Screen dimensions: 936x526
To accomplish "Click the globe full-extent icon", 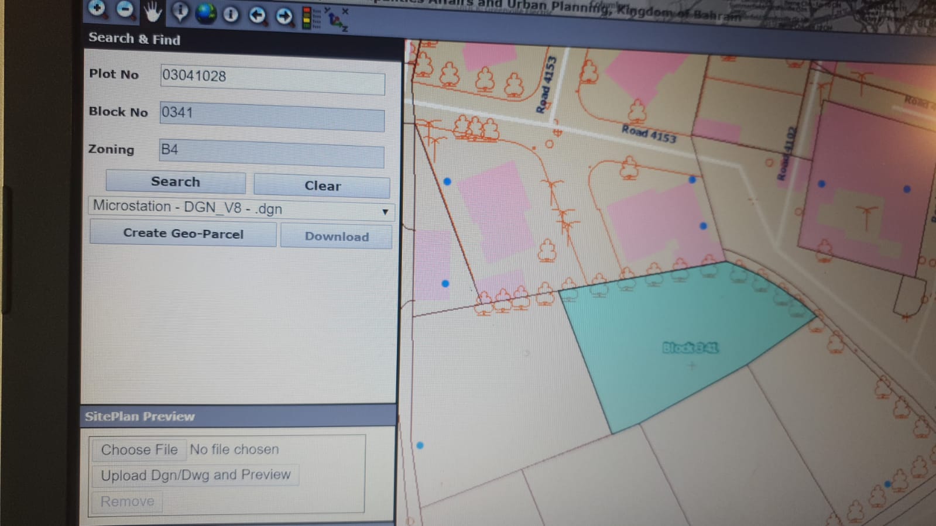I will coord(205,13).
